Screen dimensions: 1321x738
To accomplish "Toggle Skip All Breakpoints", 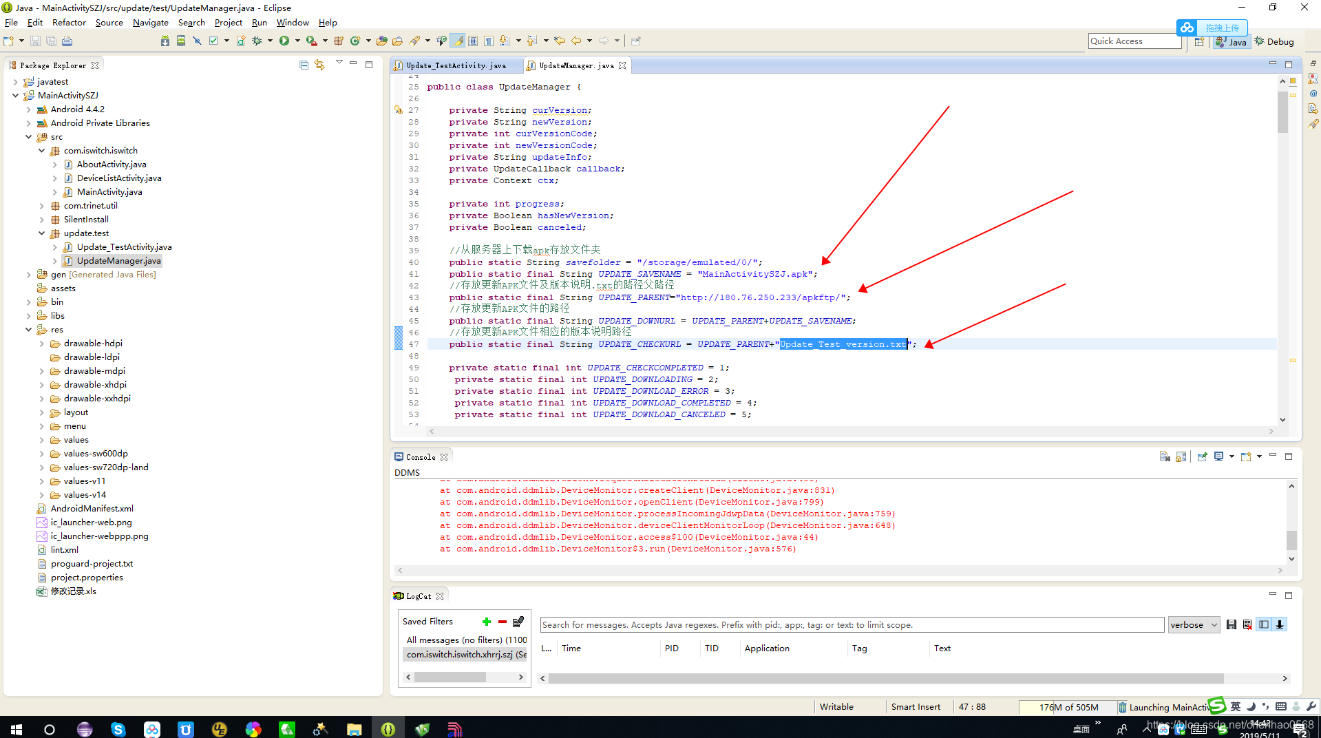I will (x=197, y=41).
